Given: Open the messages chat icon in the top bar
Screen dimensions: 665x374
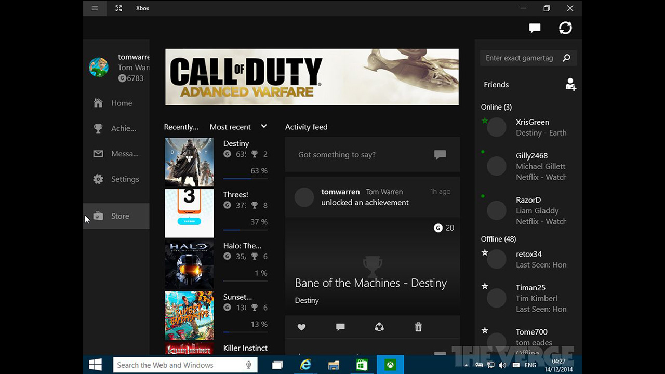Looking at the screenshot, I should coord(535,28).
